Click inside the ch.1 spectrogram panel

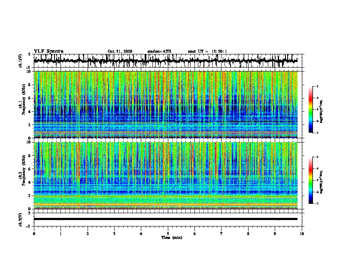point(165,104)
